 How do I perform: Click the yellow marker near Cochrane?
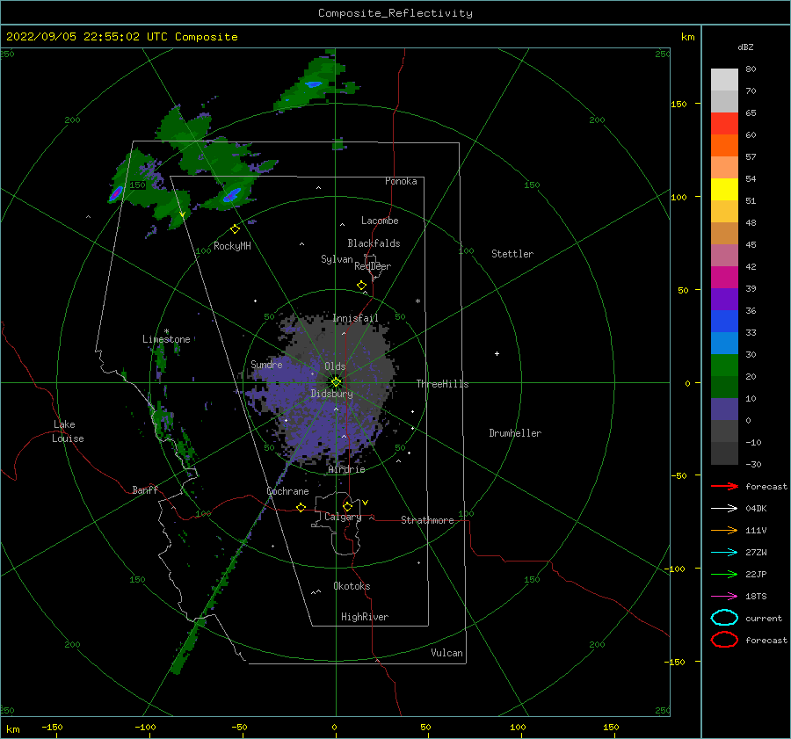301,508
